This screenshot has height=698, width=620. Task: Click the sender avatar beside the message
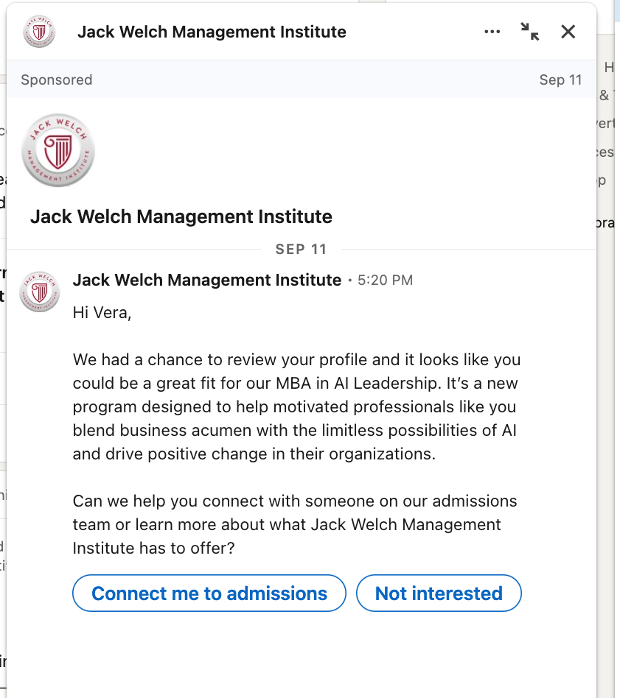[x=39, y=291]
